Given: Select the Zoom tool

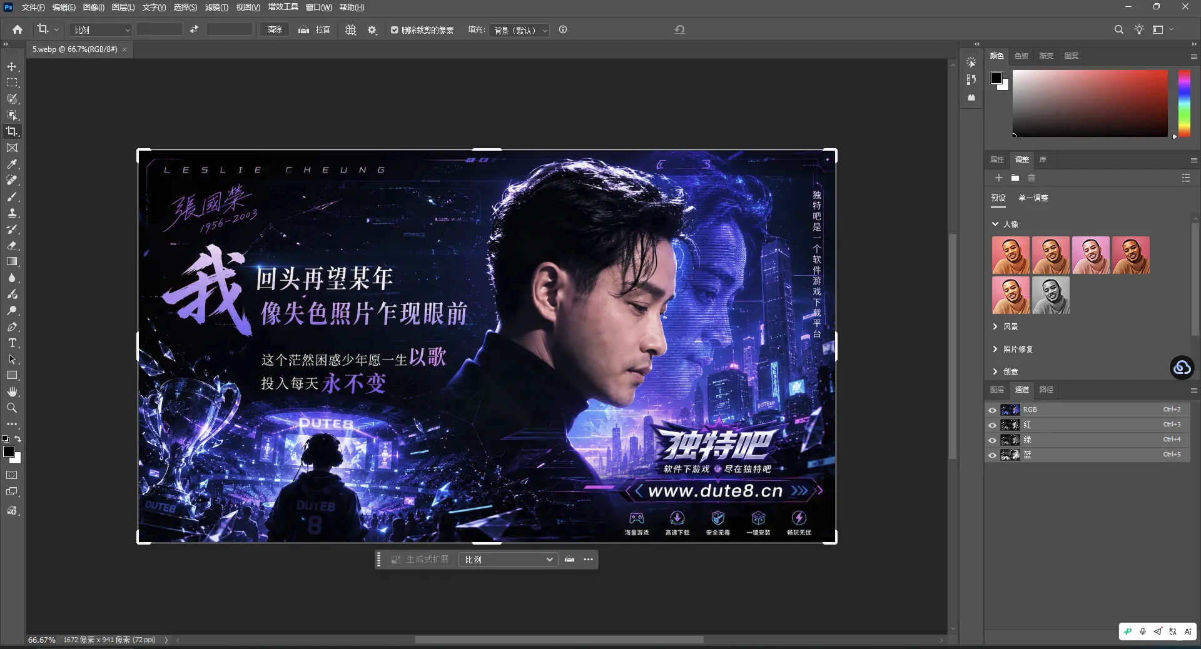Looking at the screenshot, I should click(12, 408).
